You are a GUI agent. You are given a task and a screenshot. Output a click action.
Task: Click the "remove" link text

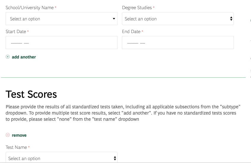coord(19,135)
